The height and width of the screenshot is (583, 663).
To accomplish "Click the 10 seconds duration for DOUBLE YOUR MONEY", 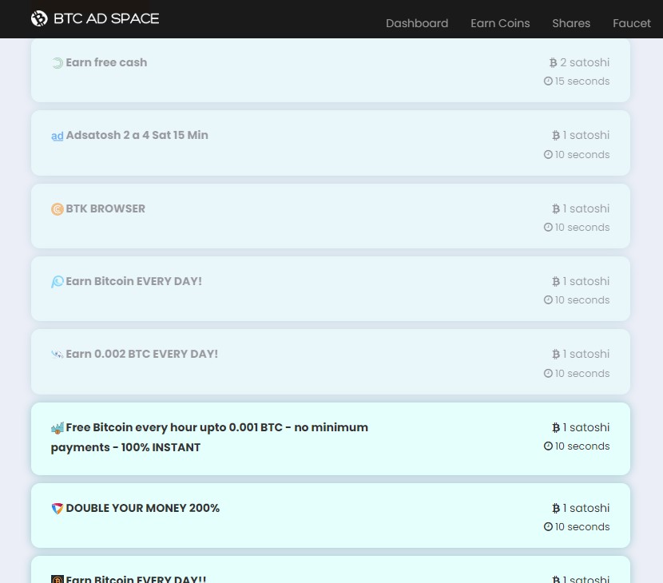I will 582,527.
